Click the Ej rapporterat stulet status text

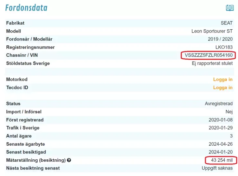[212, 64]
